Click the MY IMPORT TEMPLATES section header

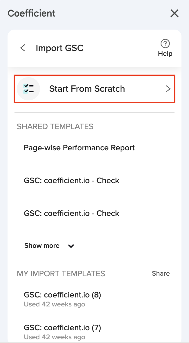61,273
